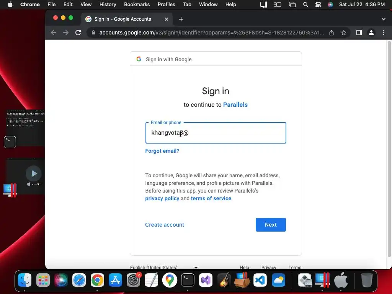
Task: Click the Privacy footer link
Action: click(269, 267)
